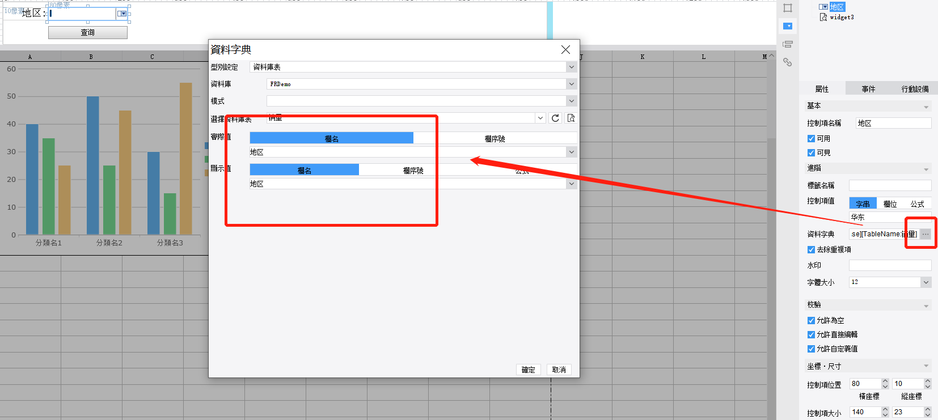The width and height of the screenshot is (938, 420).
Task: Click column header L in the sheet
Action: coord(704,57)
